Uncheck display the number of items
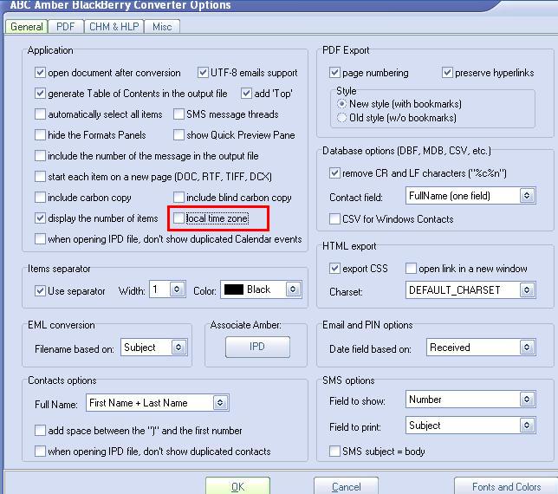 point(40,218)
